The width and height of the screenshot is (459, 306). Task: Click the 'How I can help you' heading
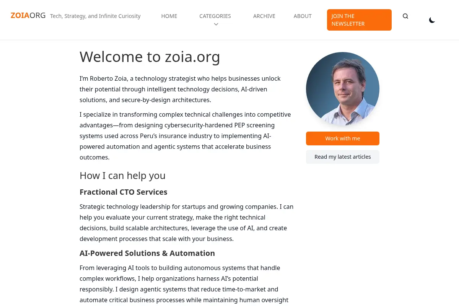coord(122,176)
